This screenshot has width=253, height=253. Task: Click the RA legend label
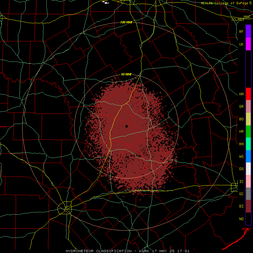coord(241,144)
